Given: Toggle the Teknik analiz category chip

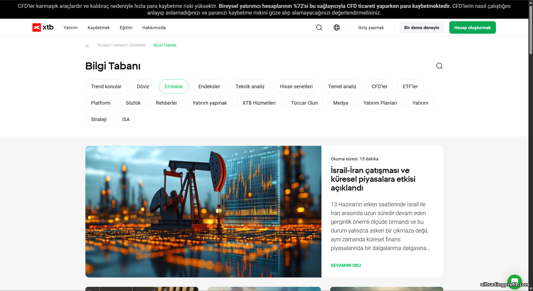Looking at the screenshot, I should (x=250, y=87).
